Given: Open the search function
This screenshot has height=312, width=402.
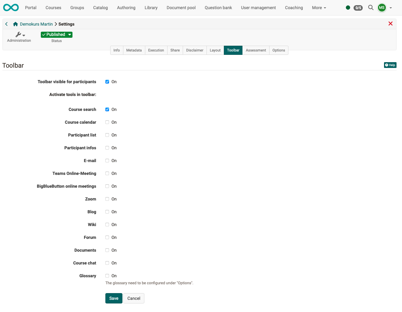Looking at the screenshot, I should [x=371, y=8].
